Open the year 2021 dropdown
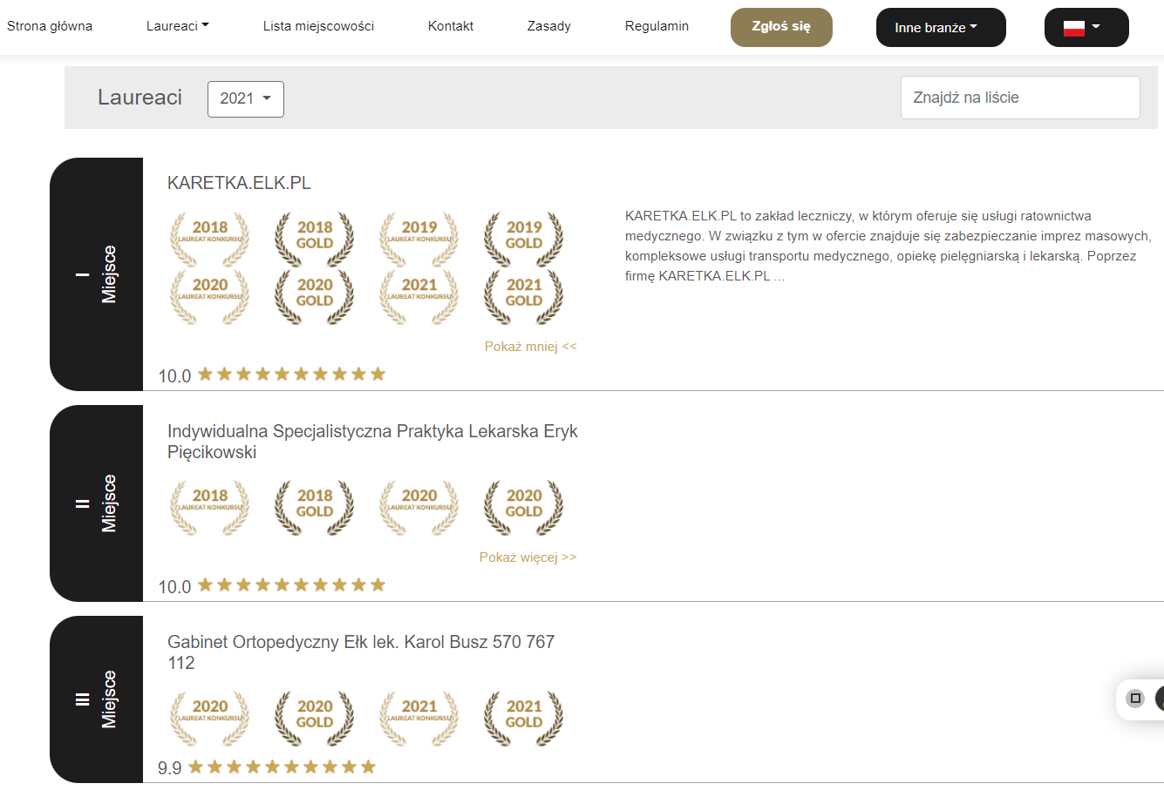Image resolution: width=1164 pixels, height=797 pixels. point(246,98)
